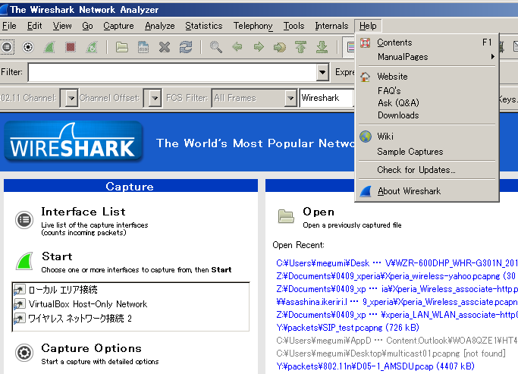Click the shark fin icon beside About Wireshark
Image resolution: width=518 pixels, height=374 pixels.
tap(366, 191)
